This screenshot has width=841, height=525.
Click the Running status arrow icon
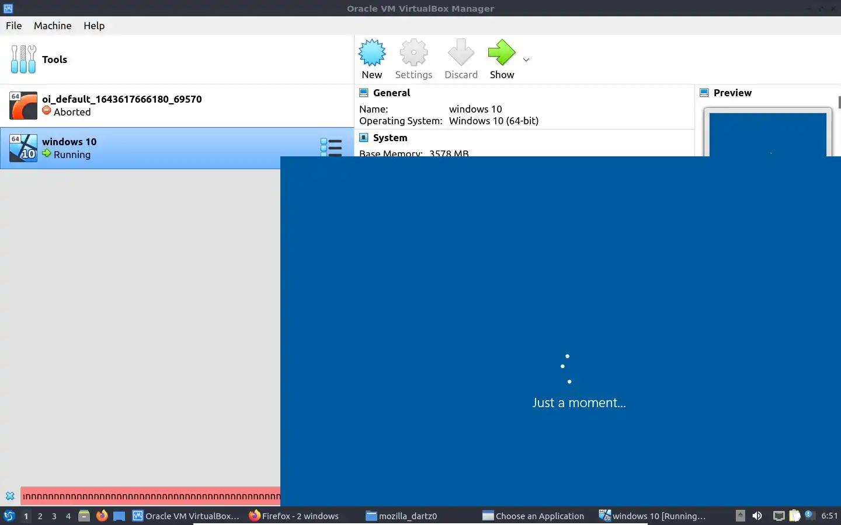(x=47, y=153)
